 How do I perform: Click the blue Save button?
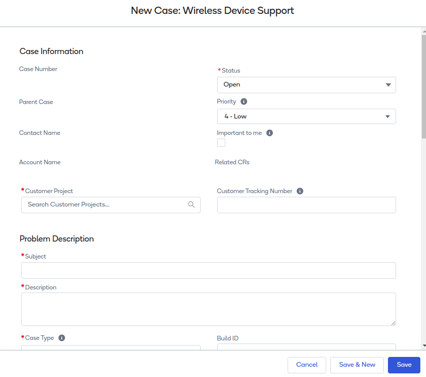coord(404,365)
